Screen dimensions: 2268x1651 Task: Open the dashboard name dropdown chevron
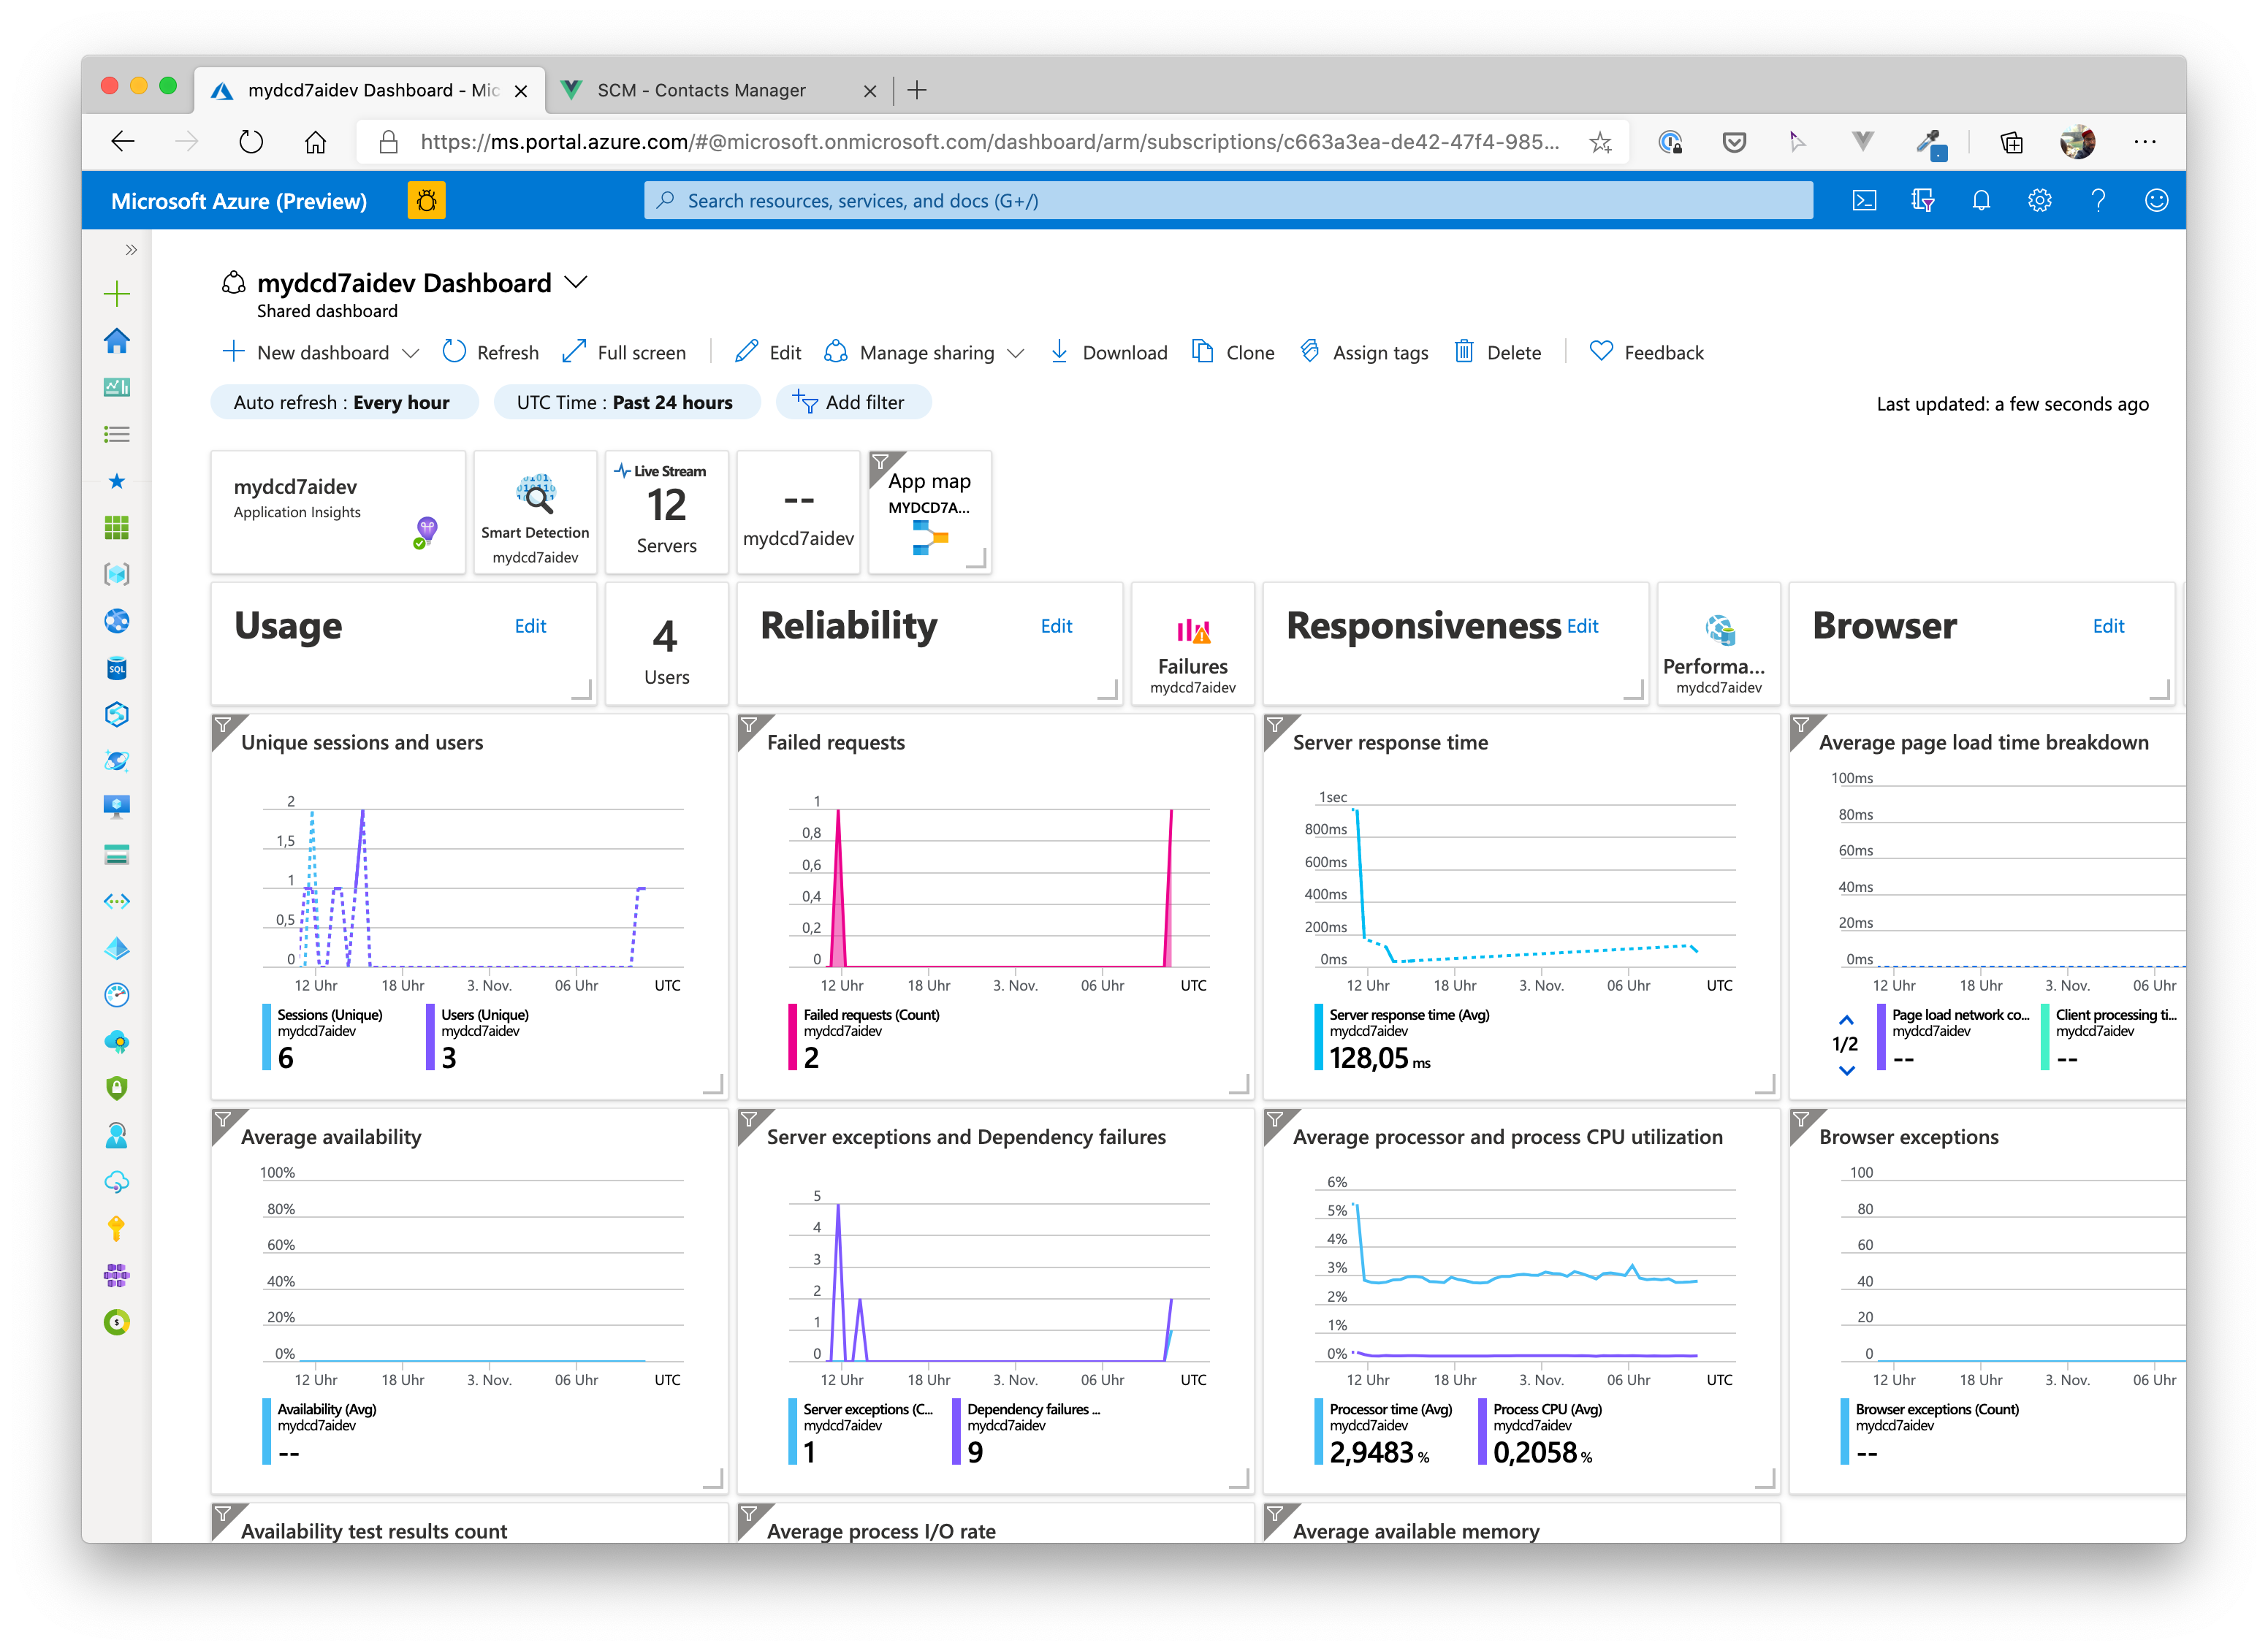tap(576, 283)
